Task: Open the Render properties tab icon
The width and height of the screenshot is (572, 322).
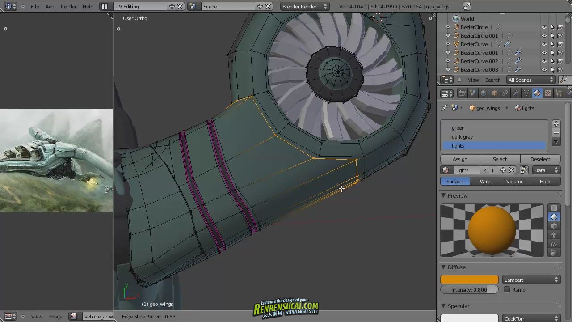Action: [x=462, y=93]
